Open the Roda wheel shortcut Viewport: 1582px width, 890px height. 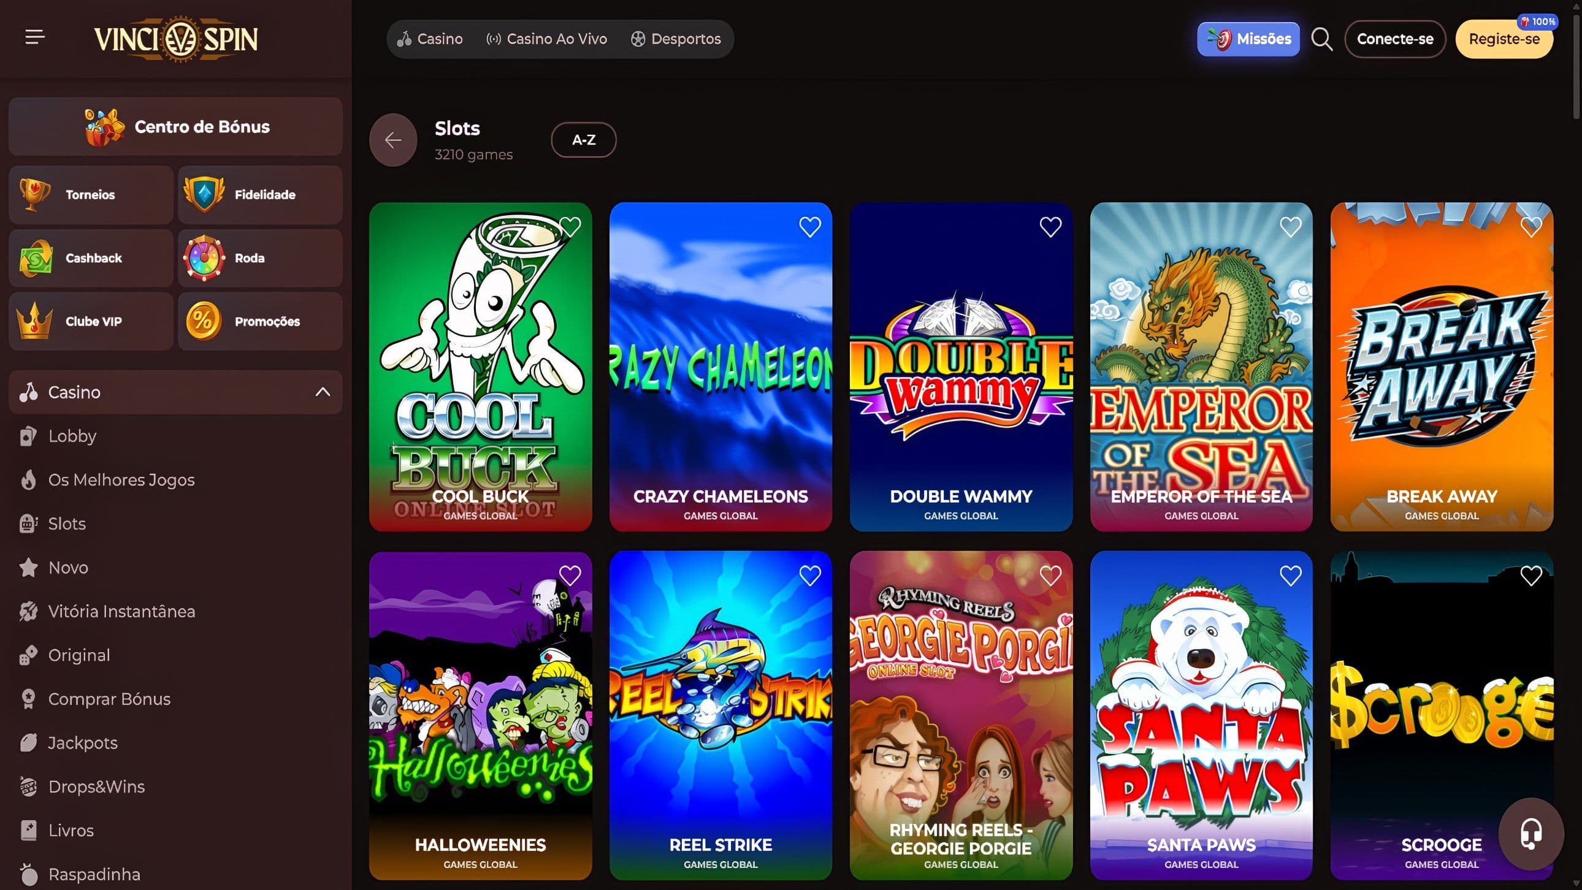click(x=260, y=258)
